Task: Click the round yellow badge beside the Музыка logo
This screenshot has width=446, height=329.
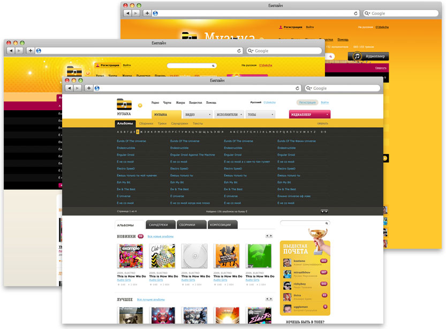Action: tap(140, 105)
